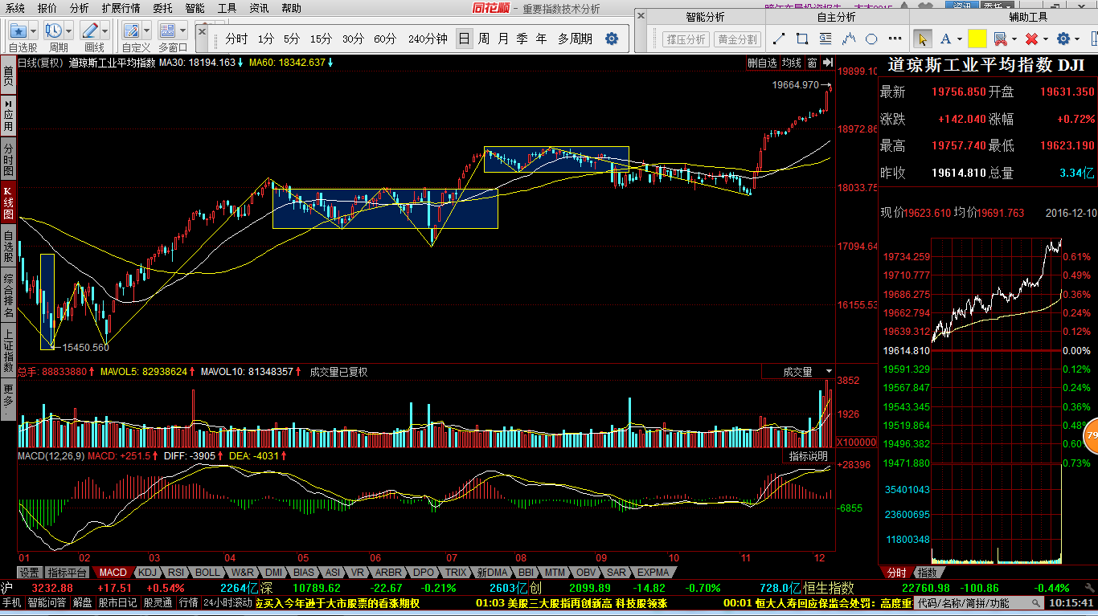Screen dimensions: 1098x616
Task: Select the 周 weekly period
Action: point(484,39)
